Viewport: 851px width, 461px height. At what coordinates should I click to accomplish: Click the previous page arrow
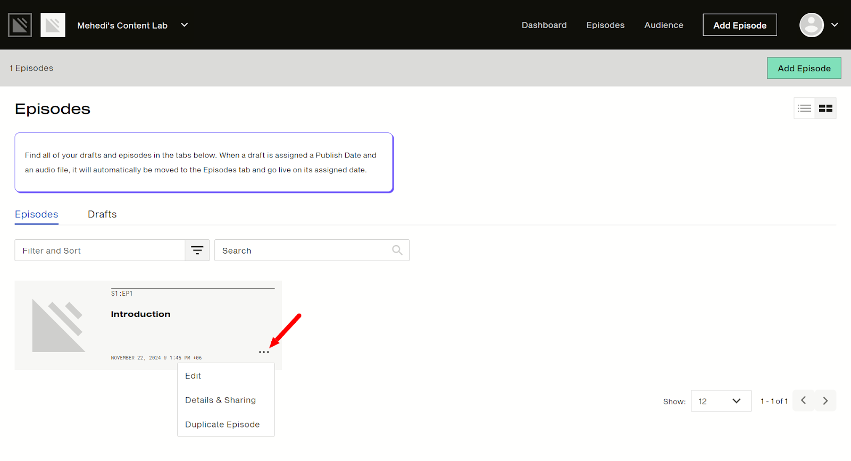[804, 400]
